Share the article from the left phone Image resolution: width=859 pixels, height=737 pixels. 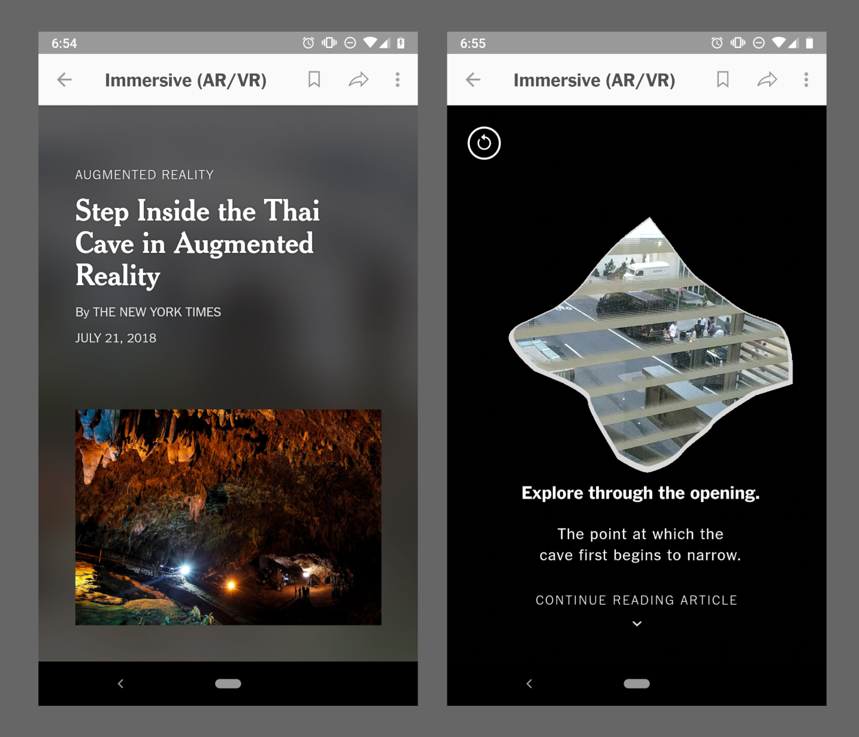[358, 80]
